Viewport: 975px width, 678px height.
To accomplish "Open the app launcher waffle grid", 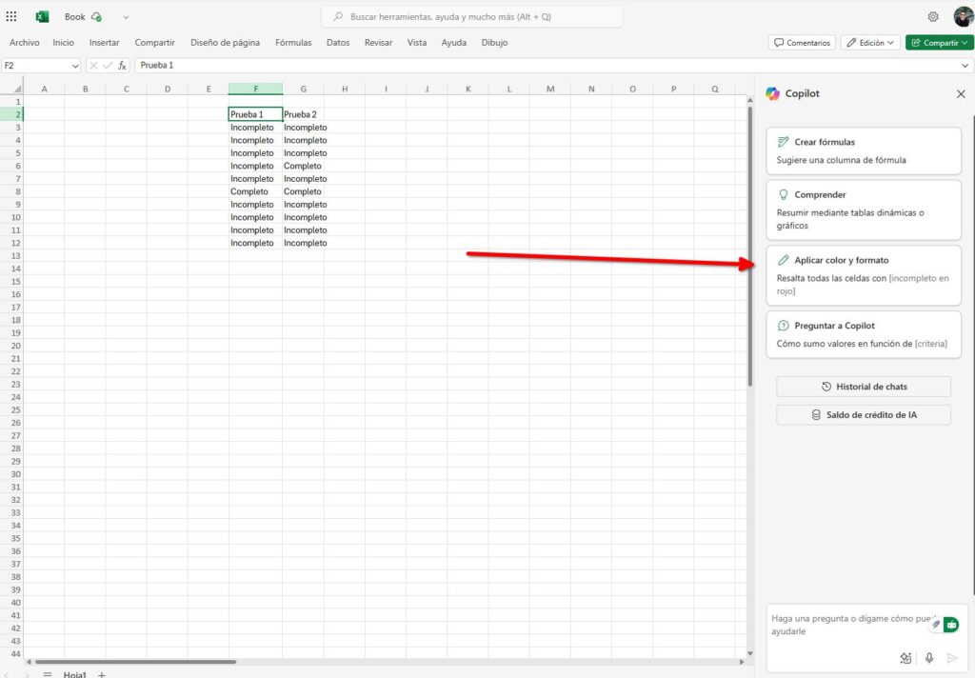I will click(11, 17).
